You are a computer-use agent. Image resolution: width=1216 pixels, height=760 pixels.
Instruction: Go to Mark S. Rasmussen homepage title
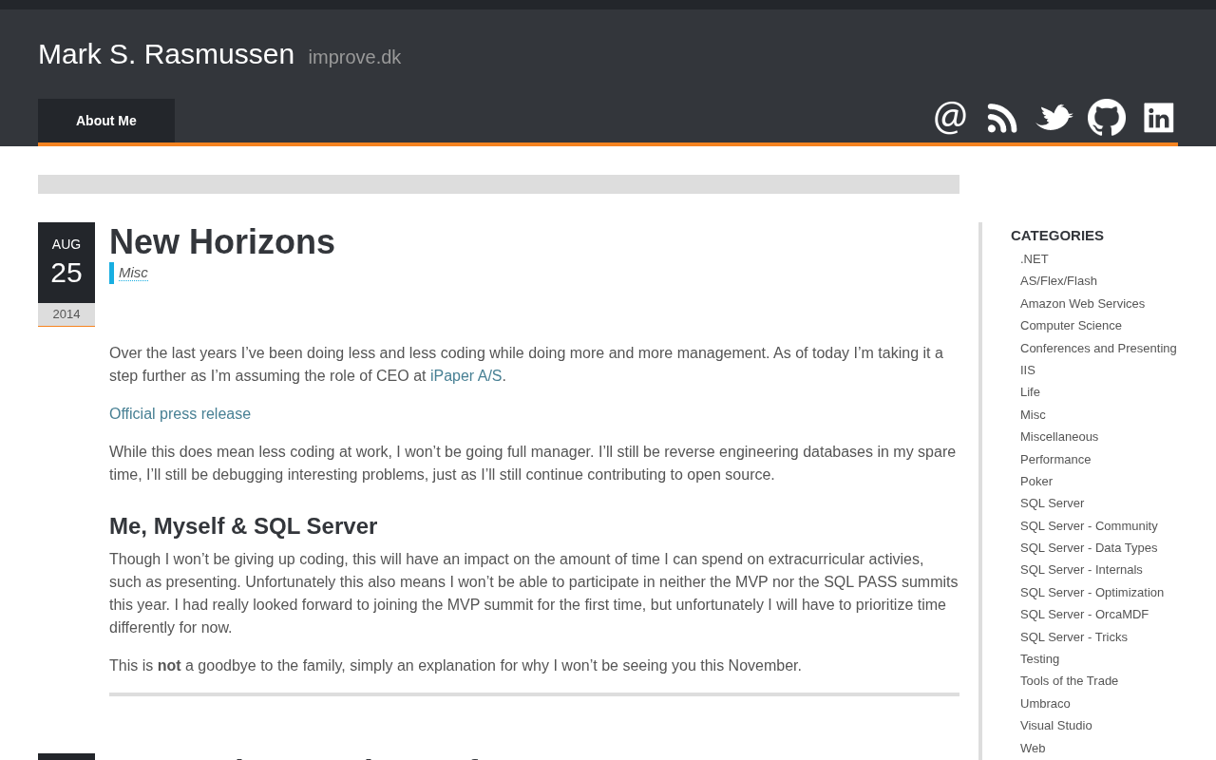click(166, 54)
